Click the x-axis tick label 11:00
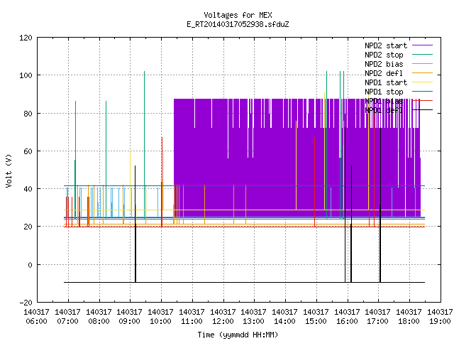 [192, 321]
